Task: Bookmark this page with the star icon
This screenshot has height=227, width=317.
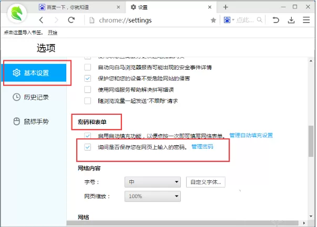Action: coord(213,20)
